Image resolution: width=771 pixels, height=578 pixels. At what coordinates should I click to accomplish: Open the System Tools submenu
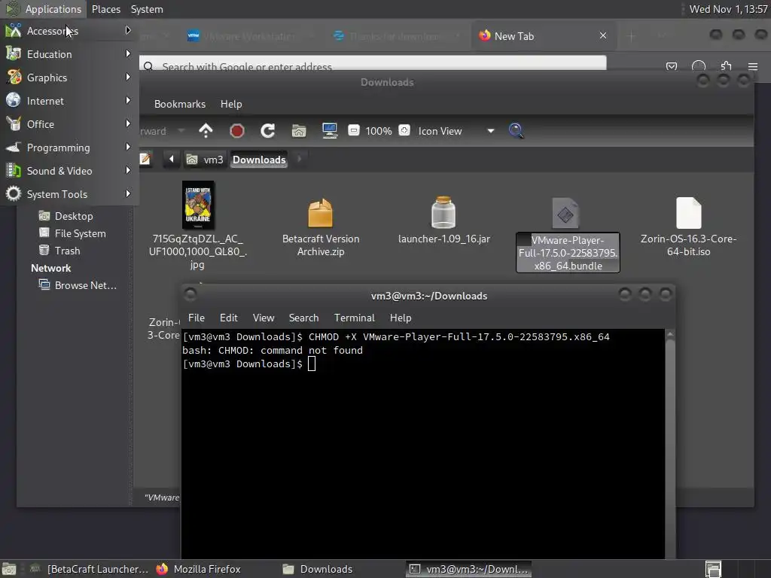pos(69,194)
